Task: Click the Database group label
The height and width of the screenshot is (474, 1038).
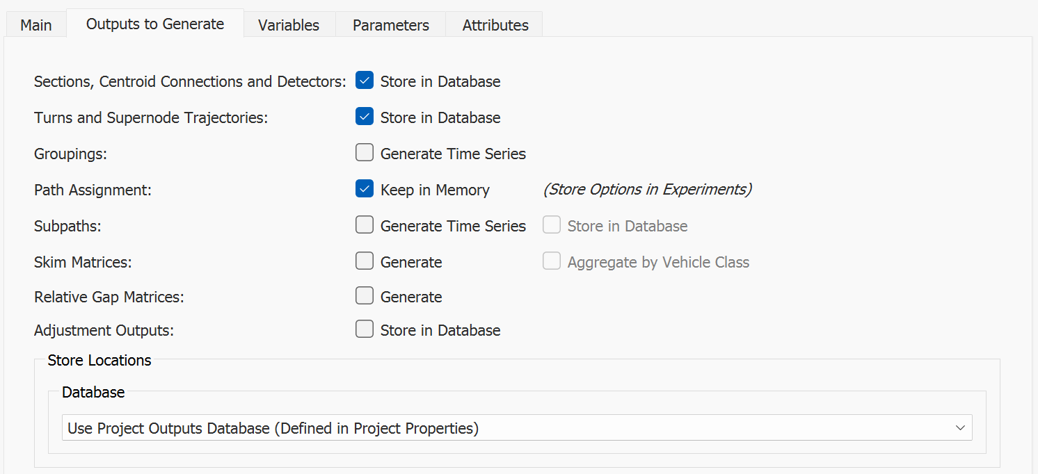Action: coord(93,392)
